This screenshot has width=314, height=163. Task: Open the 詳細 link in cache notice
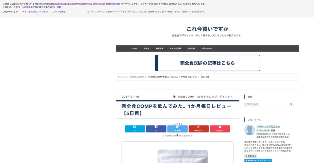click(59, 7)
